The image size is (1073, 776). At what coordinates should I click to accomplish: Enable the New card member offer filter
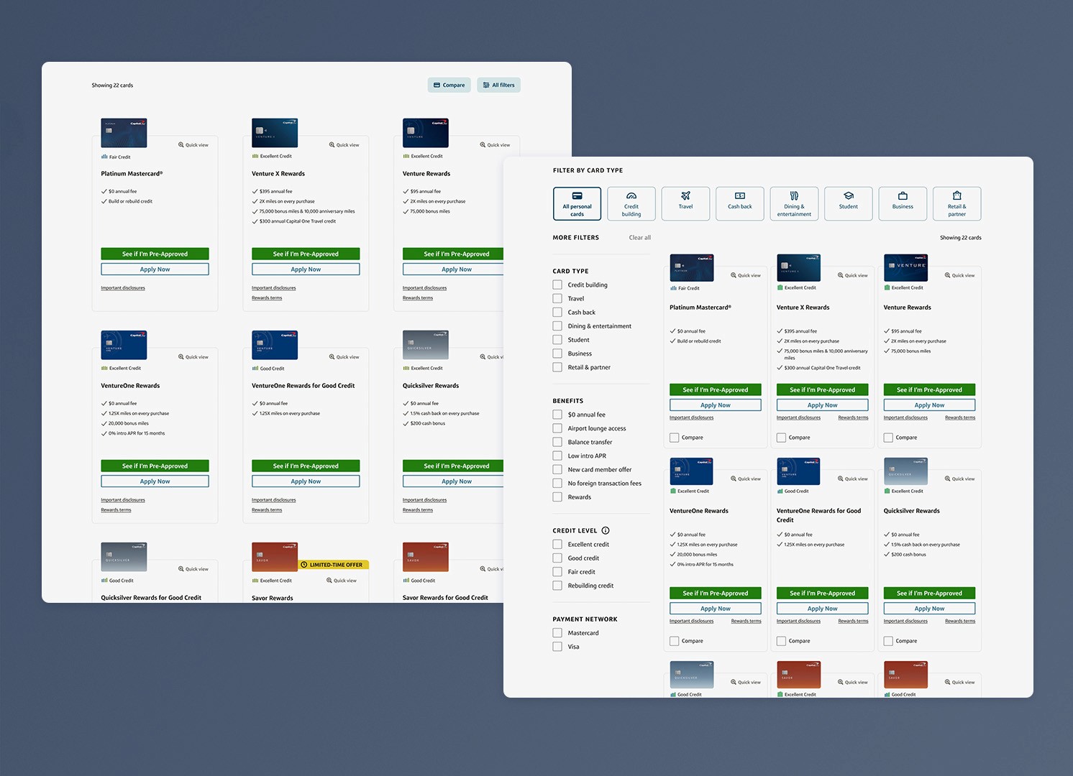tap(557, 469)
